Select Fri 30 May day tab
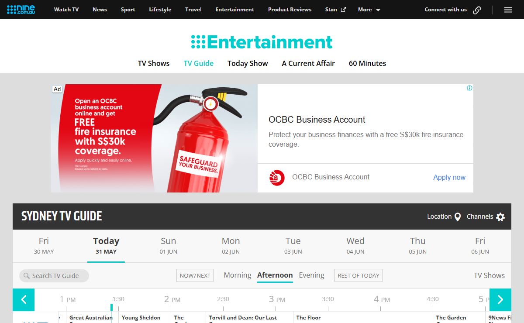Viewport: 524px width, 323px height. (44, 246)
